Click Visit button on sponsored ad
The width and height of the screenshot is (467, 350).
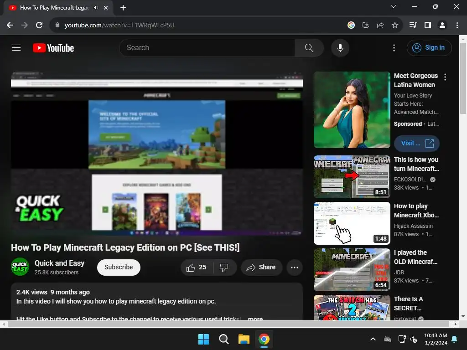coord(416,143)
